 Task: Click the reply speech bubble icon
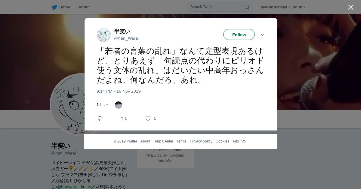[100, 118]
